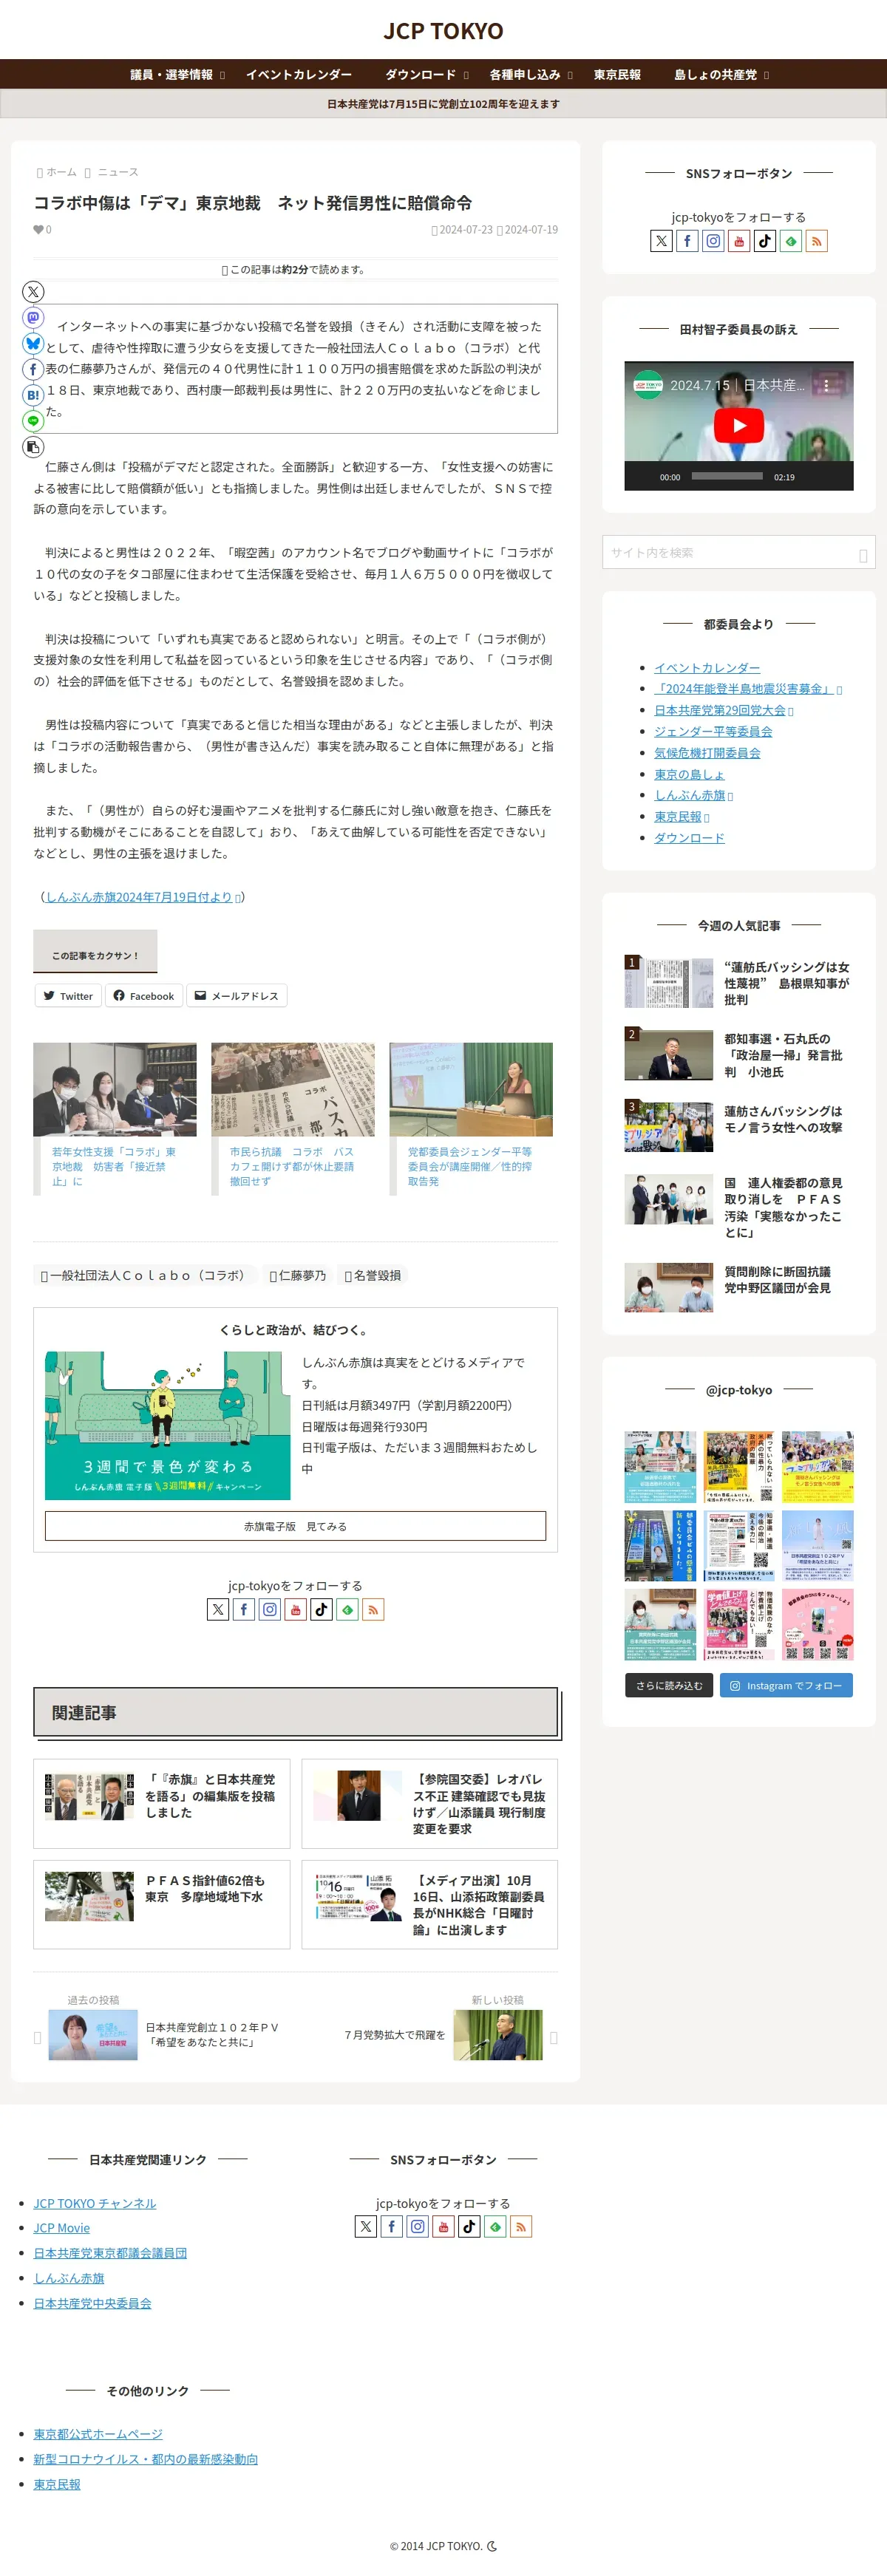The image size is (887, 2576).
Task: Go to ニュース in the breadcrumb
Action: coord(118,172)
